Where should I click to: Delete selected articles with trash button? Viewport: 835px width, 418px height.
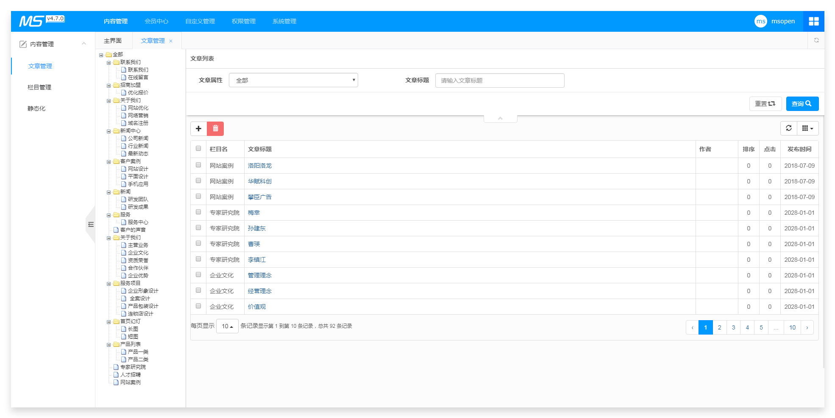coord(215,128)
